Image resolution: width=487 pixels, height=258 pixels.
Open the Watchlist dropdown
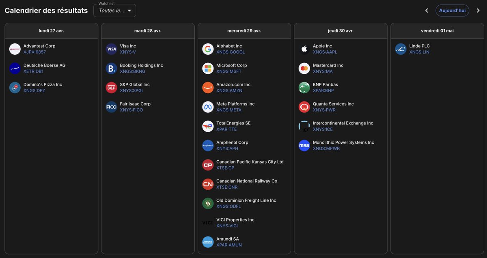[115, 11]
